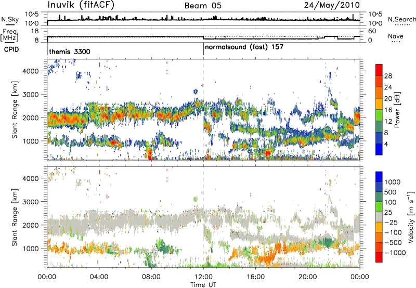Click the blue bottom of power colorbar
The image size is (416, 288).
(379, 149)
